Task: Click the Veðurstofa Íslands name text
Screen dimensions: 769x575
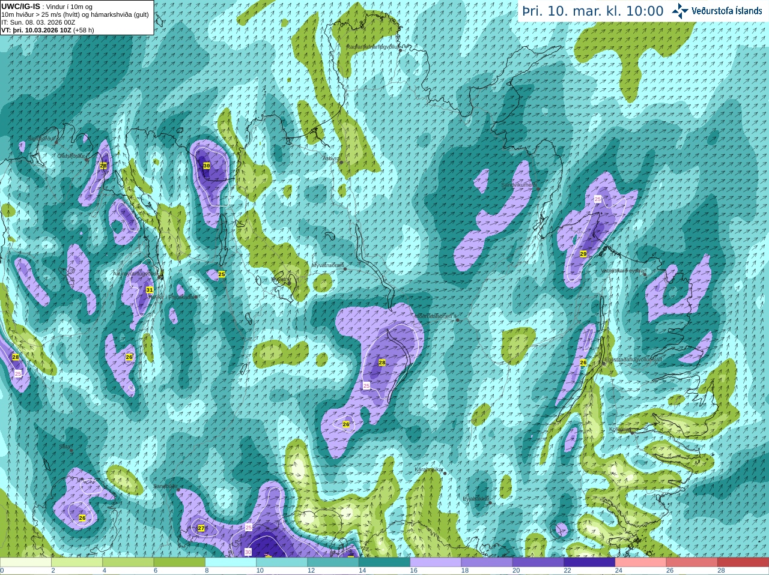Action: tap(727, 11)
